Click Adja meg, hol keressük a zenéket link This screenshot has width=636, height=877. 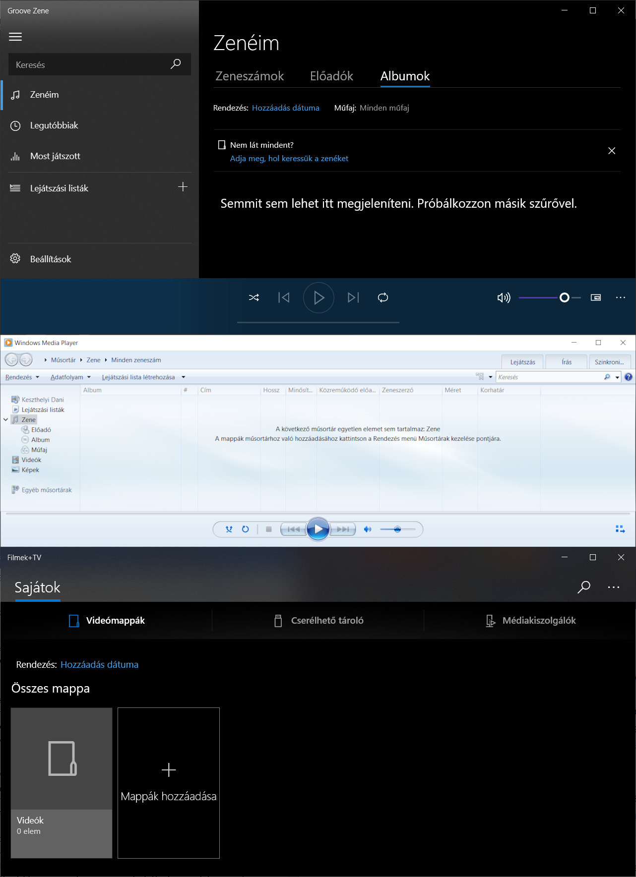[x=289, y=158]
